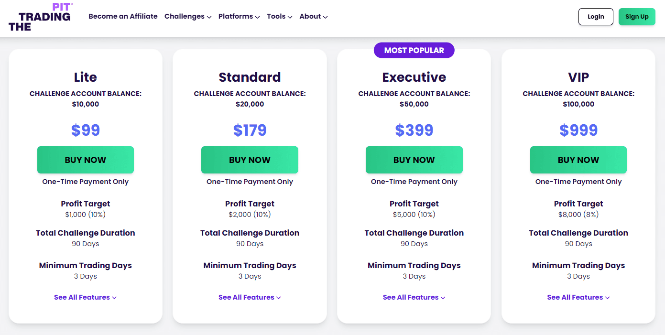665x335 pixels.
Task: Select the Executive plan price $399
Action: [x=414, y=130]
